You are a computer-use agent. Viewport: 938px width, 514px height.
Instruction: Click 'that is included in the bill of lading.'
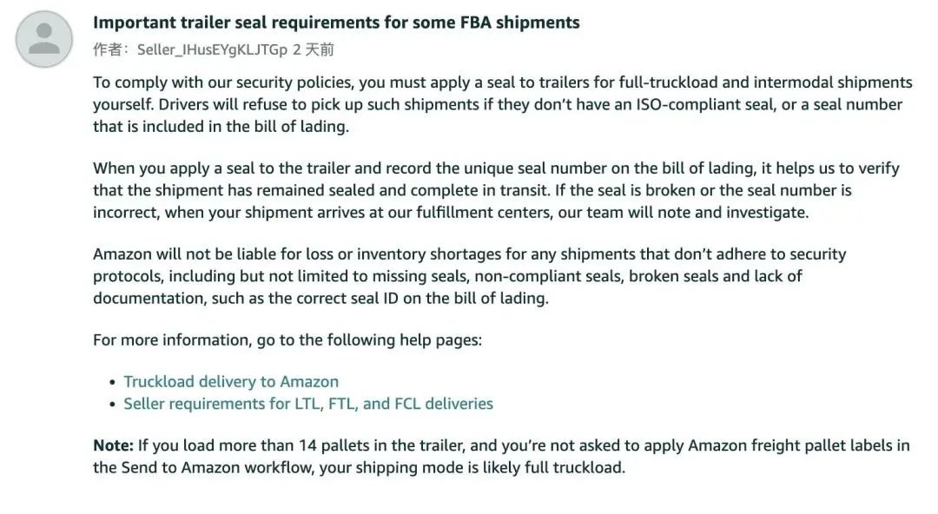pyautogui.click(x=221, y=127)
